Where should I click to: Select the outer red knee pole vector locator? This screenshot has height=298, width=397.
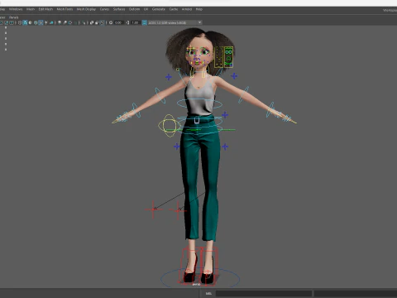pos(153,209)
